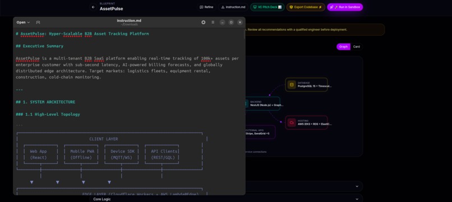Minimize the instruction.md editor window
This screenshot has width=452, height=202.
(x=222, y=22)
